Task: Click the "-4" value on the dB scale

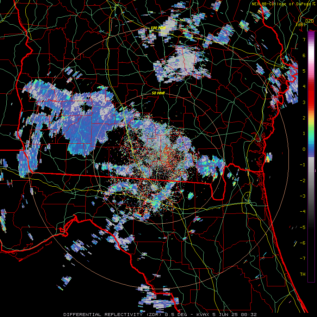Action: pos(303,212)
